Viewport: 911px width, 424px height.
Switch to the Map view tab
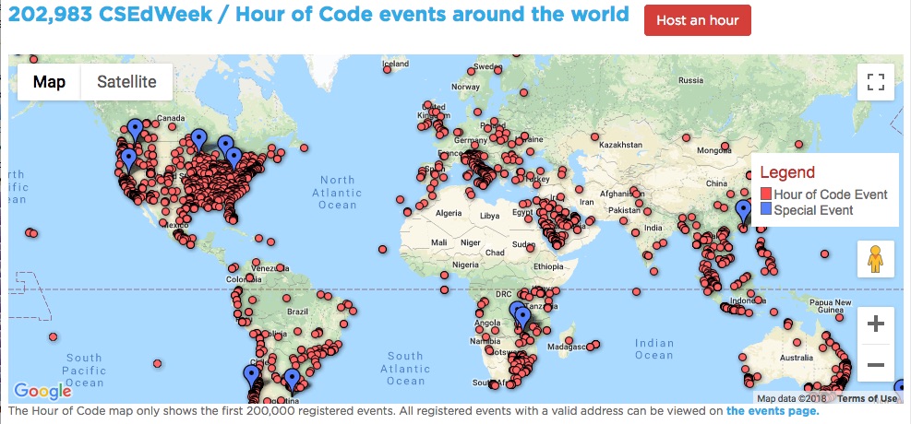tap(50, 82)
